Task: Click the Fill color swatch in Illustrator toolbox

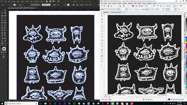Action: pyautogui.click(x=2, y=47)
